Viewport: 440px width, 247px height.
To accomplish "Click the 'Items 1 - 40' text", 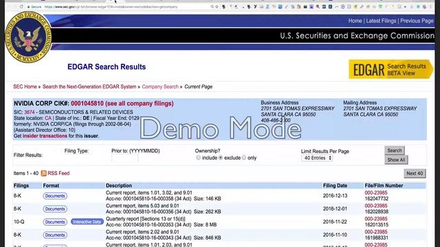I will tap(26, 174).
